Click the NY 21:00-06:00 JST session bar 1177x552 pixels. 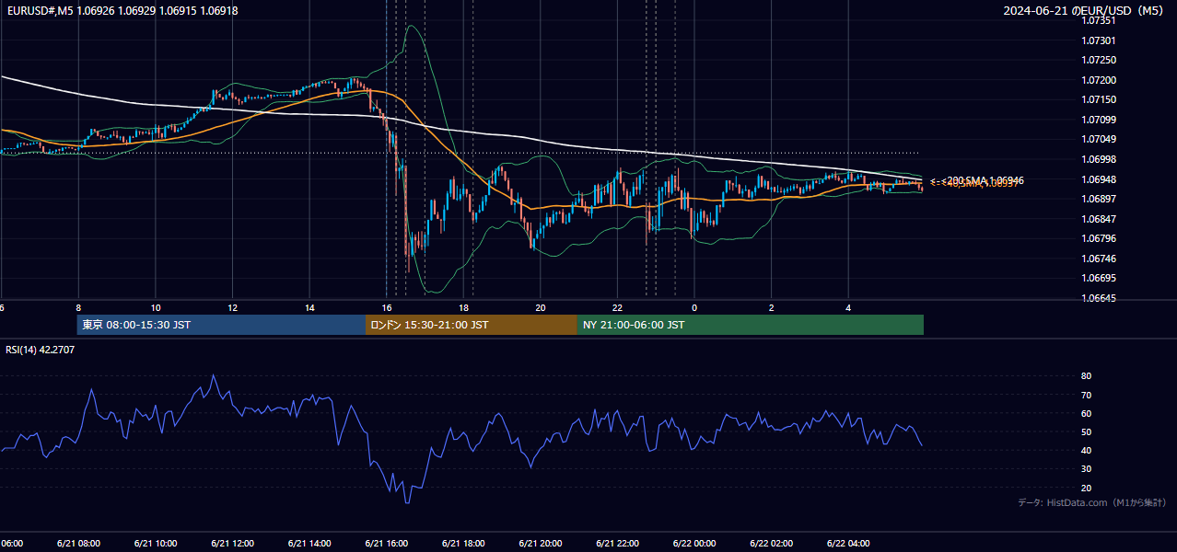point(751,325)
